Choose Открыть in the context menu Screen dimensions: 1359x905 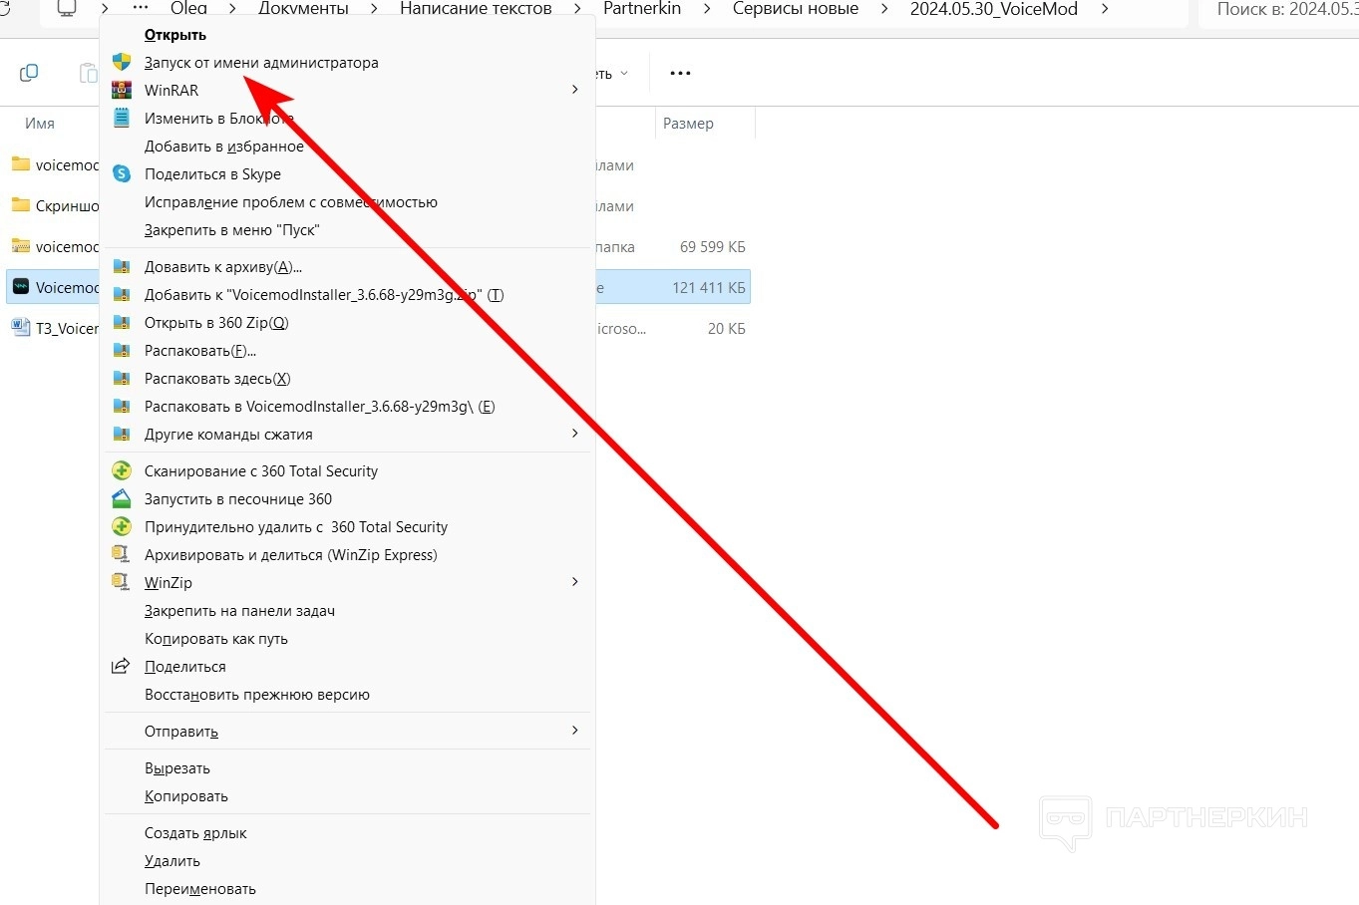[x=175, y=35]
